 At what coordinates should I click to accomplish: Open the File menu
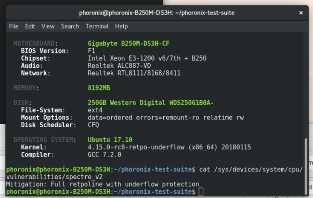click(x=13, y=26)
